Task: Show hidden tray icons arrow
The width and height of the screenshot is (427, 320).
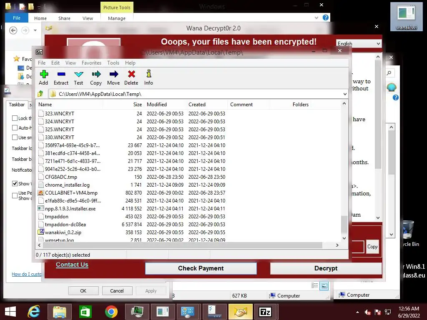Action: point(357,312)
